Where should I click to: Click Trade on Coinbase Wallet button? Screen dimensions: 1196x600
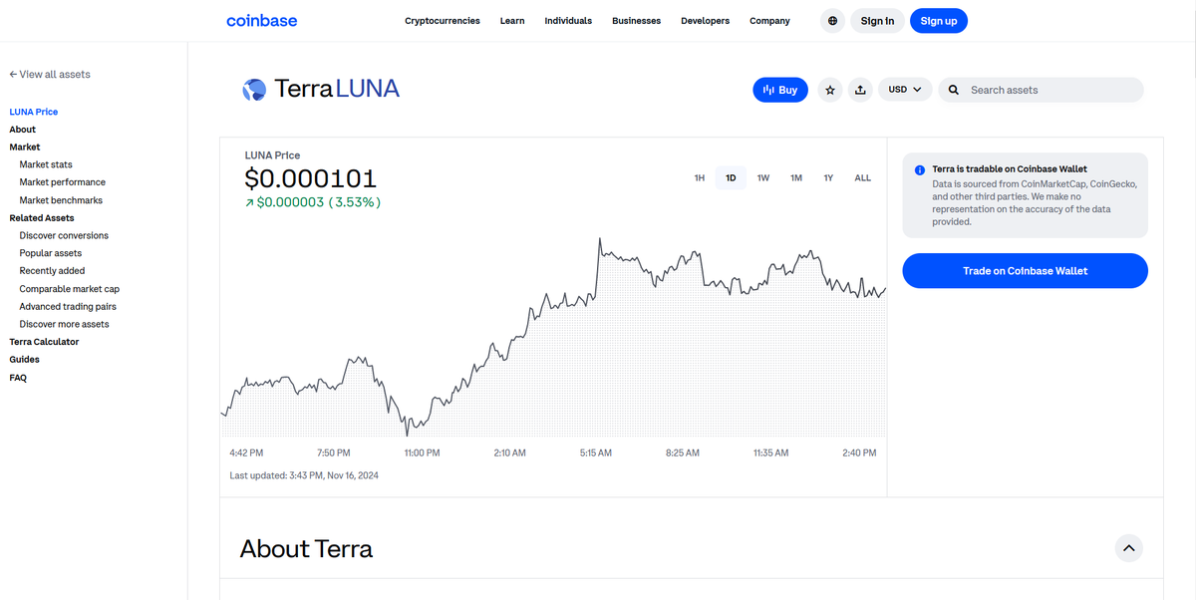click(x=1026, y=271)
